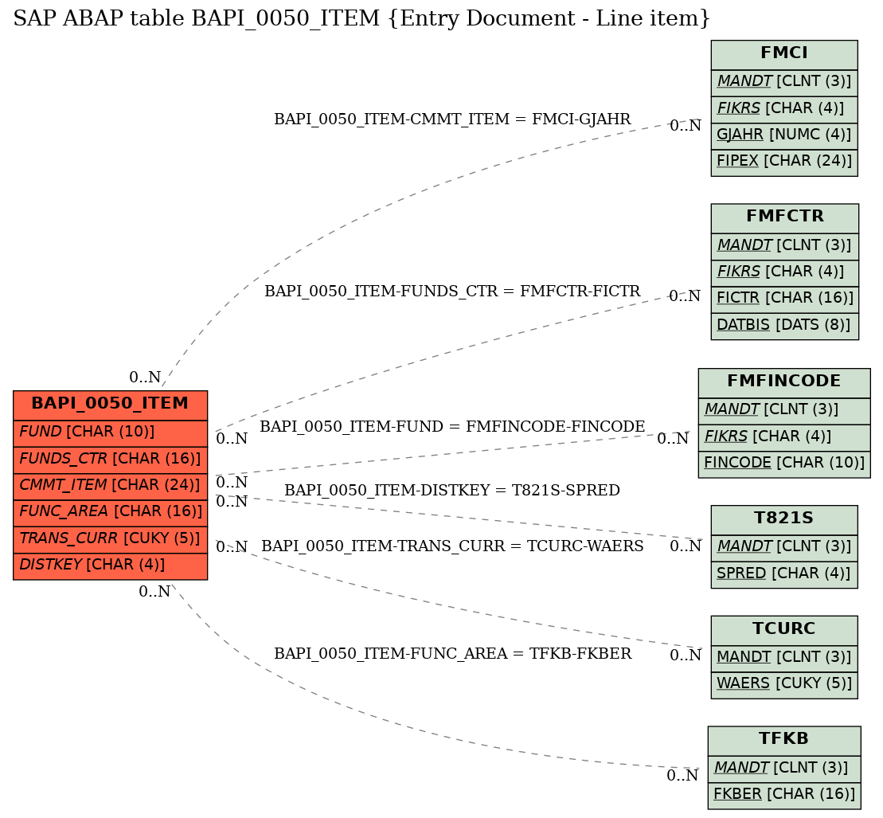Click MANDT field in FMFINCODE table
The height and width of the screenshot is (818, 883).
[784, 410]
